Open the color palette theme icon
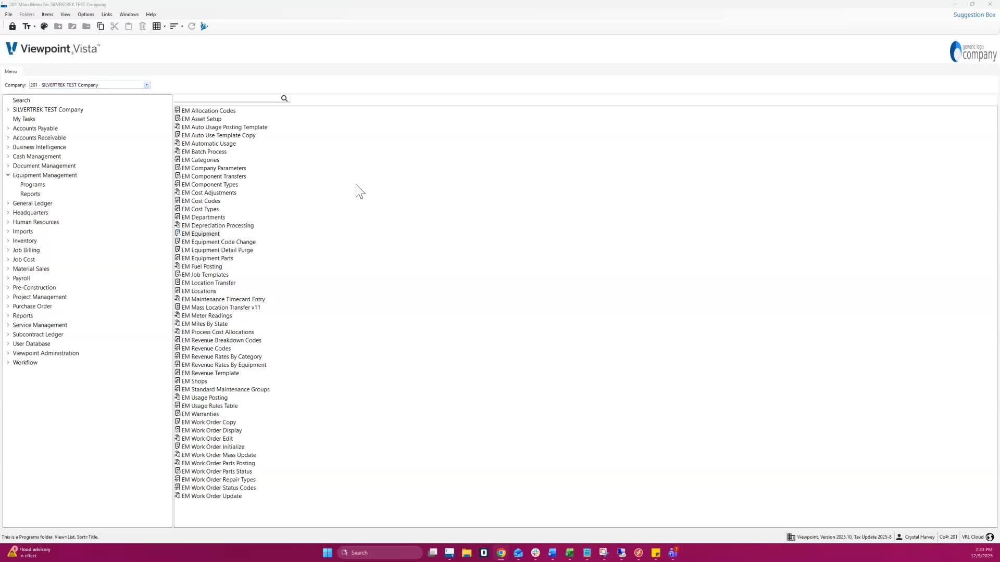Image resolution: width=1000 pixels, height=562 pixels. pyautogui.click(x=44, y=27)
